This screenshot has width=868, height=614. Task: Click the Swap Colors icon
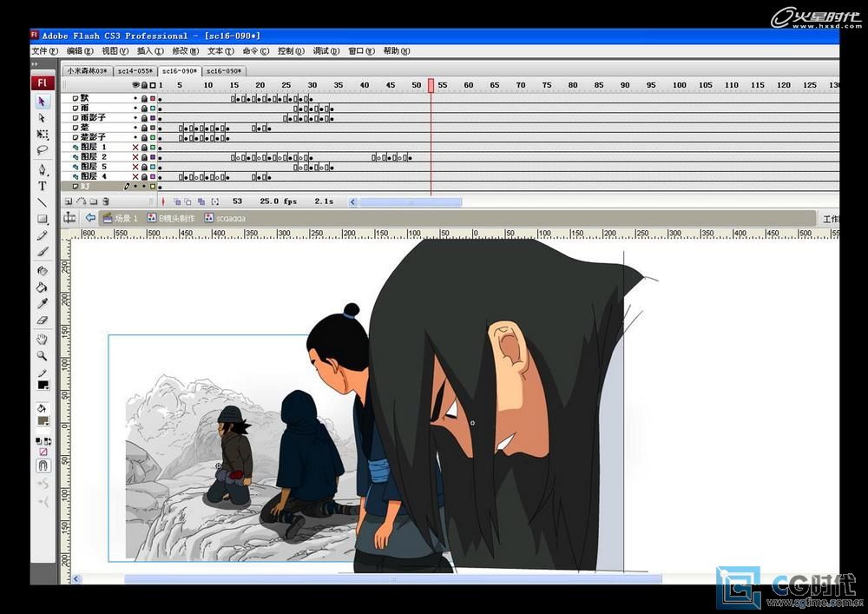pyautogui.click(x=48, y=441)
